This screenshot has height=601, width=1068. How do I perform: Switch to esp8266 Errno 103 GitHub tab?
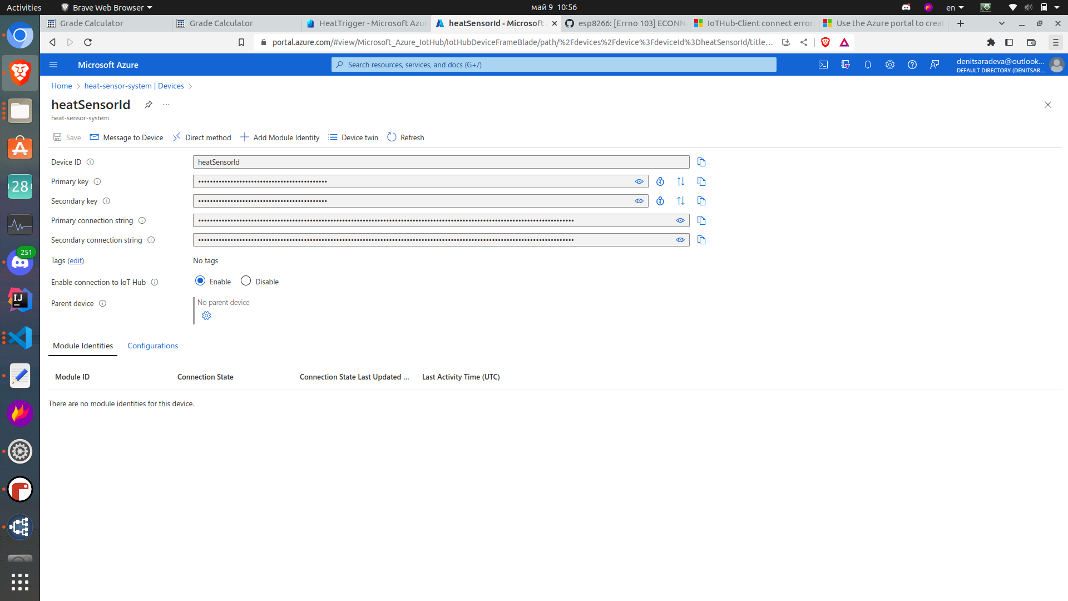coord(625,23)
